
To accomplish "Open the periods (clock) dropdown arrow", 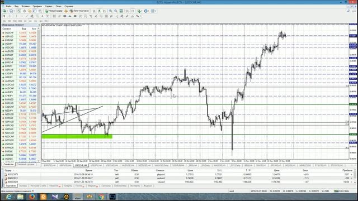I will (x=149, y=11).
